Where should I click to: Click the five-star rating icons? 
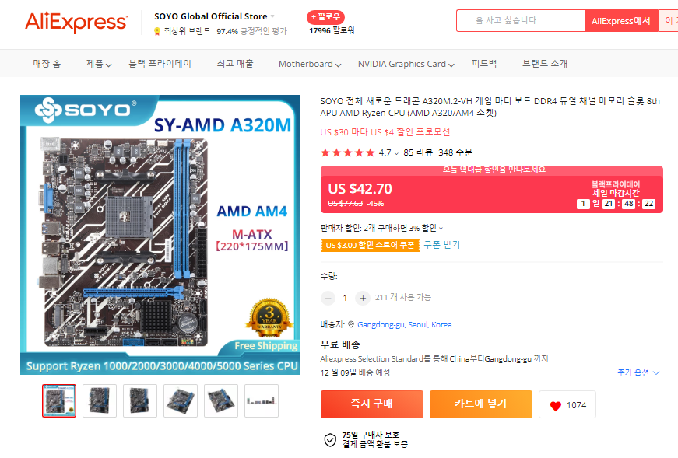pos(348,152)
